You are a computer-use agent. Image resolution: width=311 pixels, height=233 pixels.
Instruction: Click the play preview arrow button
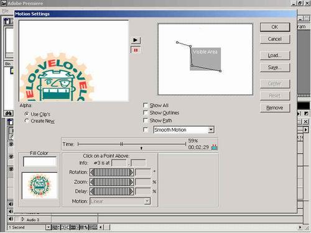pyautogui.click(x=136, y=40)
